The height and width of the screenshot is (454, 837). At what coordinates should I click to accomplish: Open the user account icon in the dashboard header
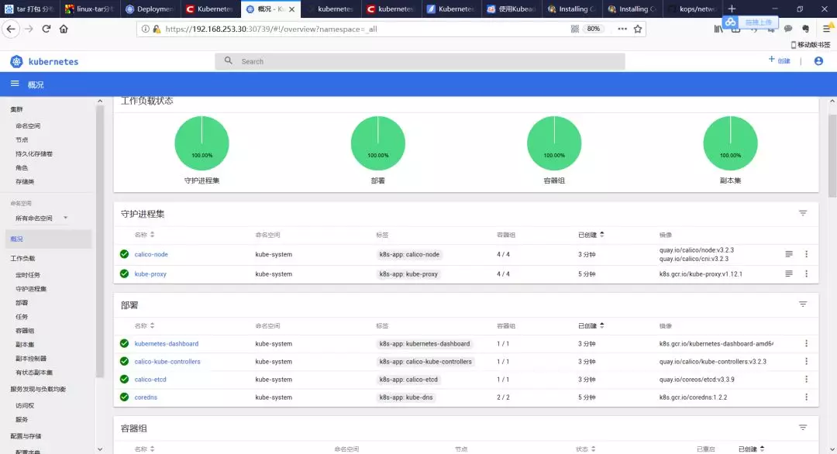point(818,61)
